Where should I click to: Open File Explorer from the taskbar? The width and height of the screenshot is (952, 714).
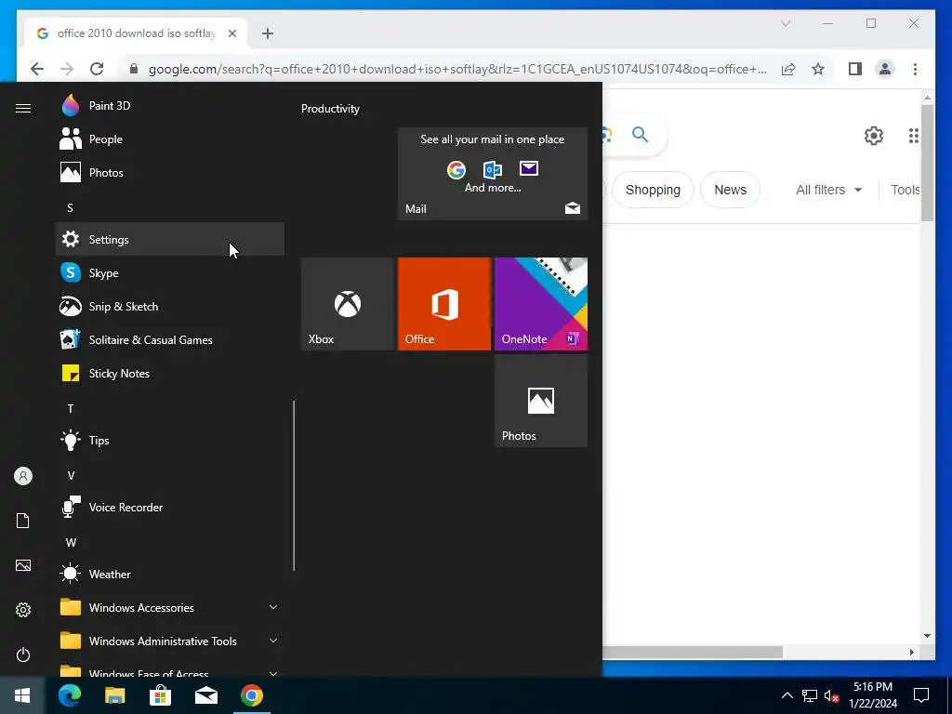pos(114,695)
